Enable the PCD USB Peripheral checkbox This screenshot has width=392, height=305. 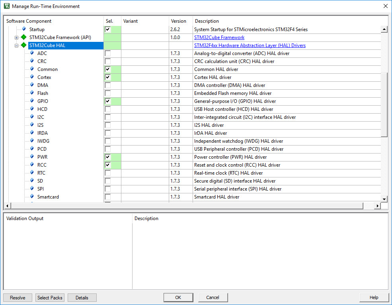pyautogui.click(x=108, y=149)
